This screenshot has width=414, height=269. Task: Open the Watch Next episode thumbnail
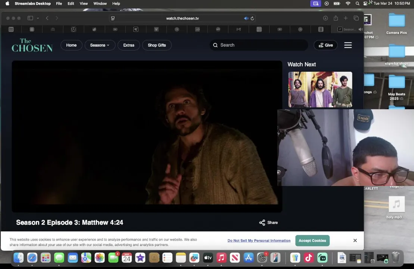pyautogui.click(x=320, y=90)
